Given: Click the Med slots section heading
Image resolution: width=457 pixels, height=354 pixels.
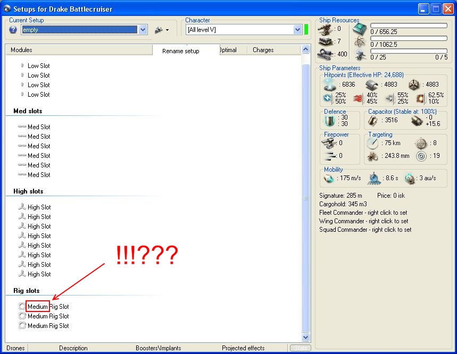Looking at the screenshot, I should (x=28, y=111).
